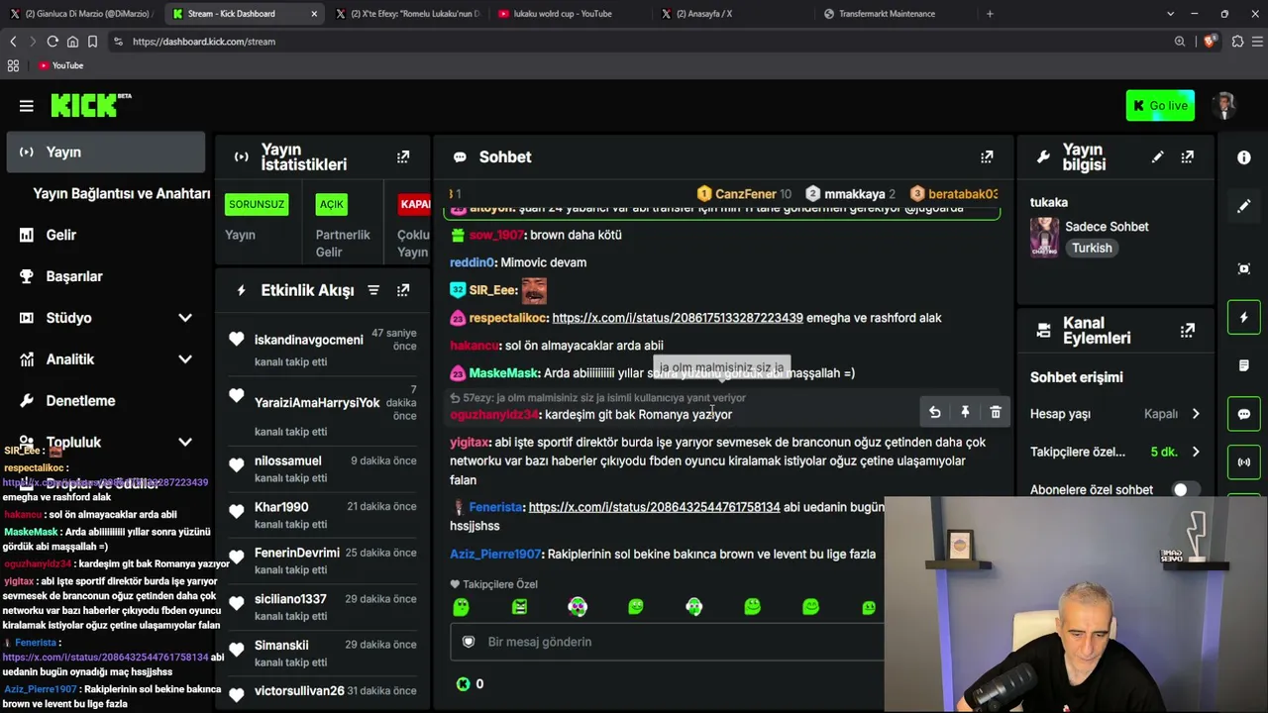Click username siciliano1337 in activity feed

point(290,599)
